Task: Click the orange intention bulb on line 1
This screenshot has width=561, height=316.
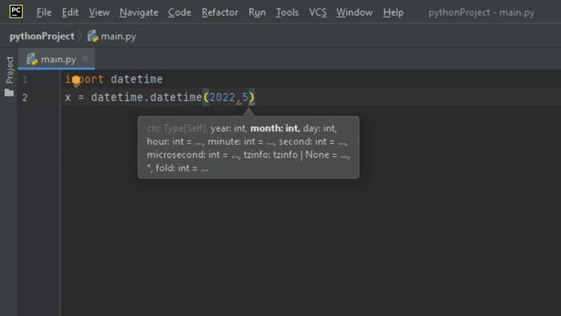Action: [x=76, y=81]
